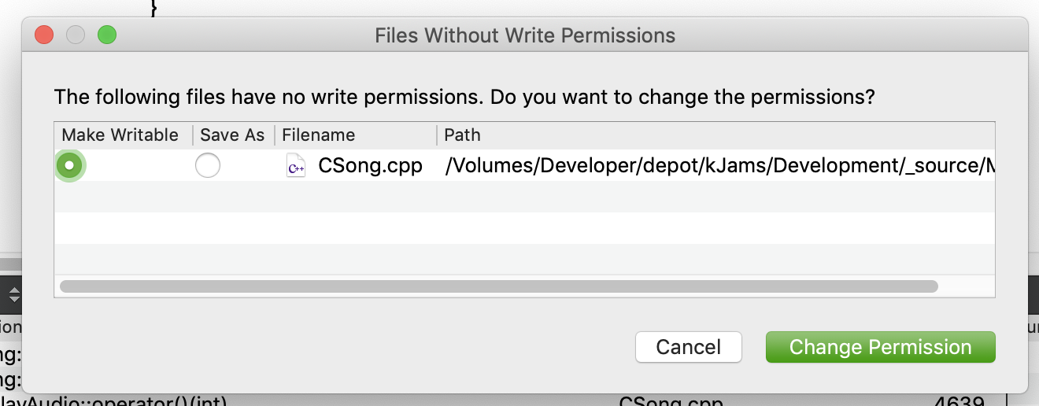
Task: Click the up/down arrows stepper behind the dialog
Action: click(13, 296)
